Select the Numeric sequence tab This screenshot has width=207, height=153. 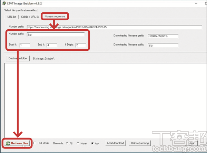pyautogui.click(x=55, y=16)
